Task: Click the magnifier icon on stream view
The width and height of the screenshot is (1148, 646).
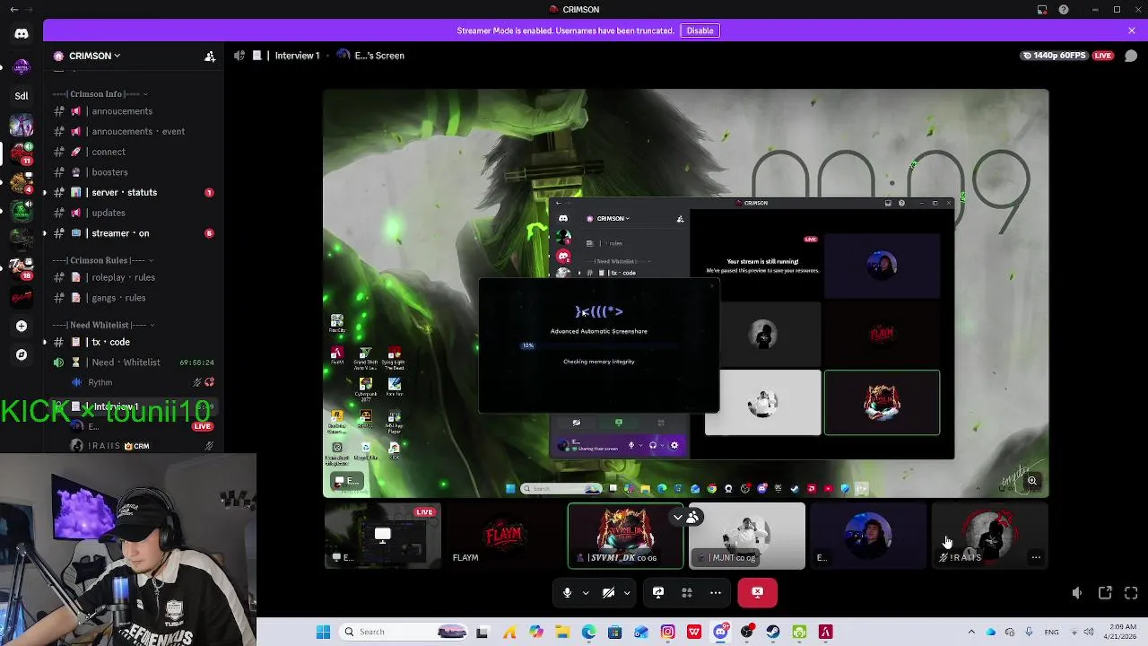Action: pyautogui.click(x=1032, y=481)
